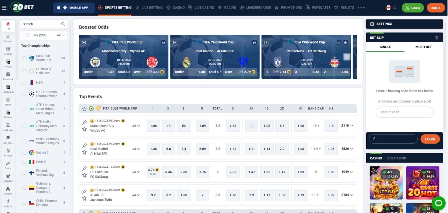The image size is (448, 213).
Task: Switch to Live Casino widget tab
Action: pos(396,158)
